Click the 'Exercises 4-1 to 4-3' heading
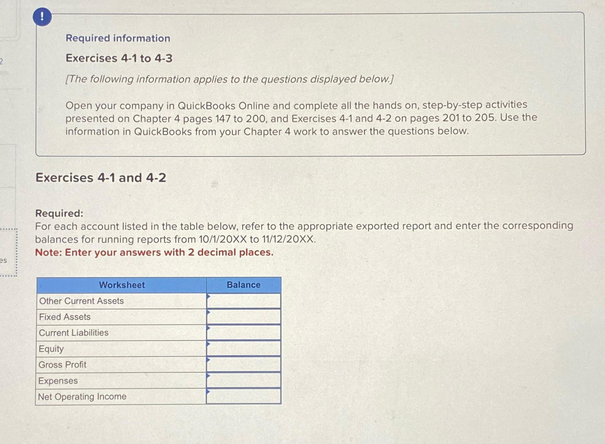Viewport: 605px width, 444px height. click(119, 58)
